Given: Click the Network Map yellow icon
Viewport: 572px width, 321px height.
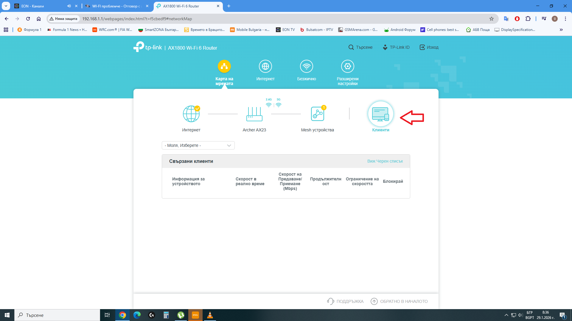Looking at the screenshot, I should coord(224,66).
